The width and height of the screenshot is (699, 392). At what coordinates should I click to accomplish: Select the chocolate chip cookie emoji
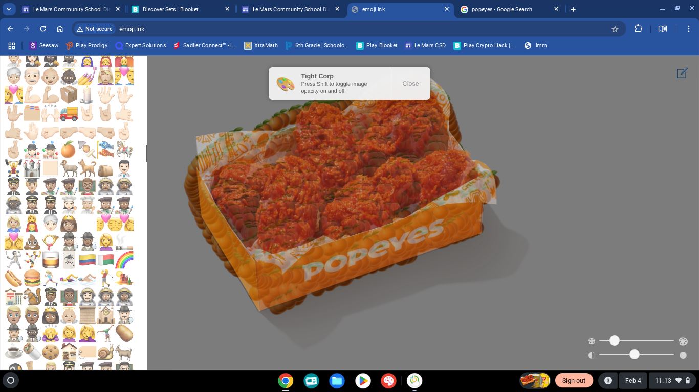pos(50,352)
